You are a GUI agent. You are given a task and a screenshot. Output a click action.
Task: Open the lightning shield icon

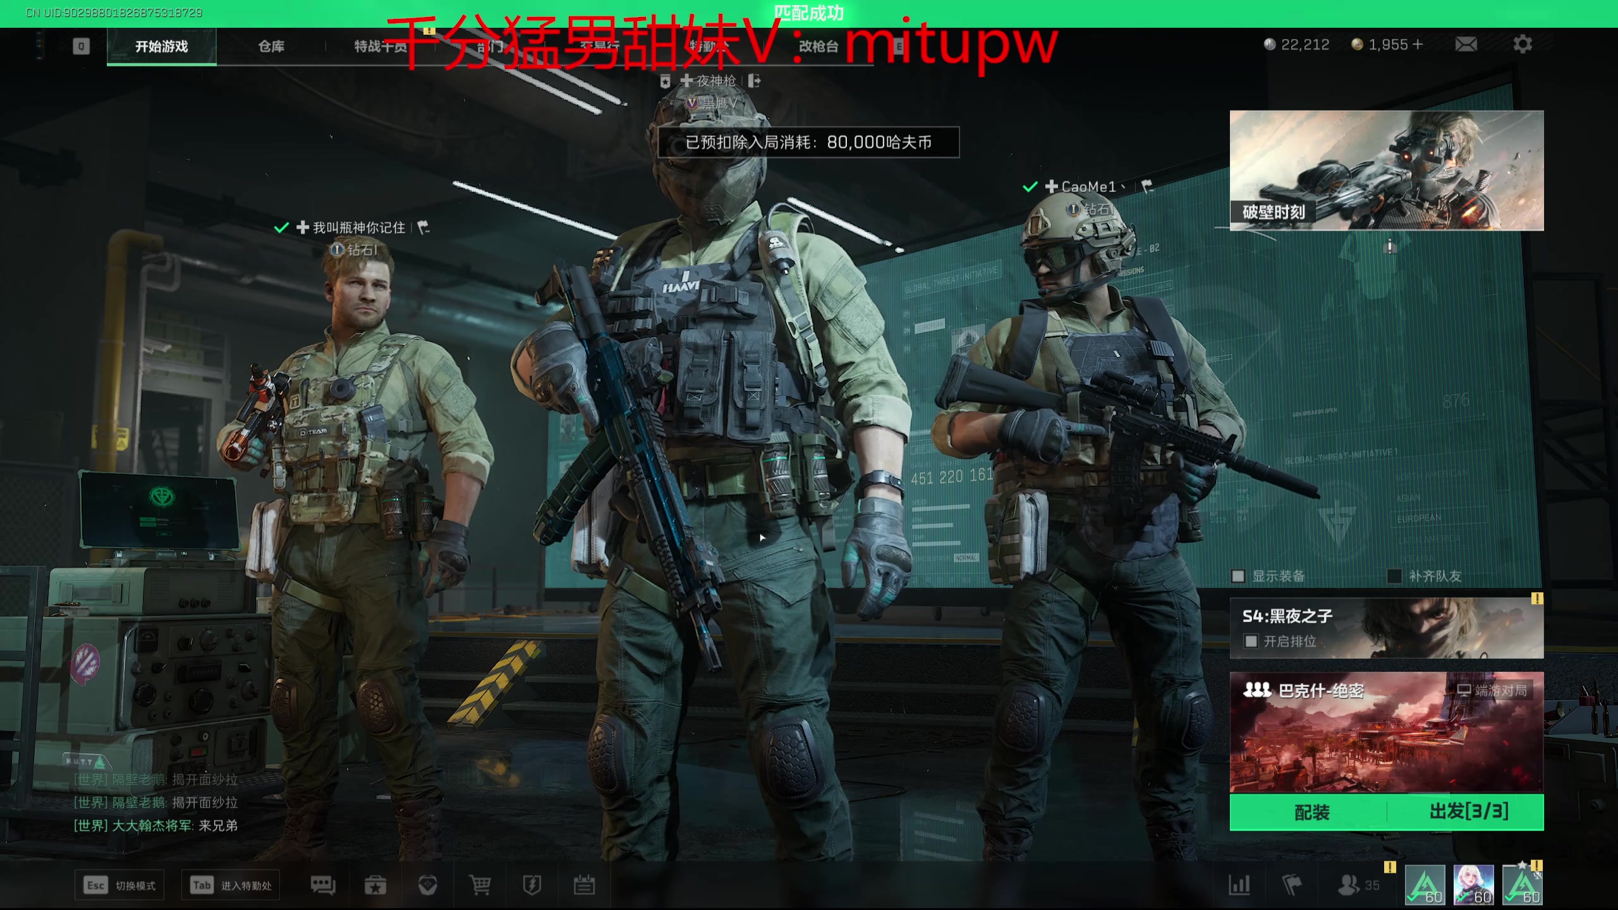(532, 885)
